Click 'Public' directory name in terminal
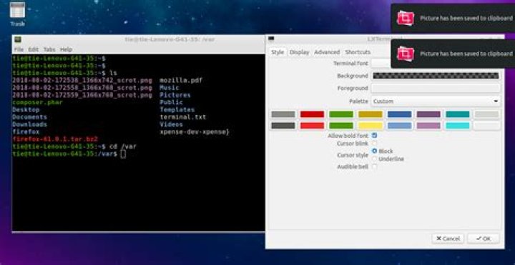This screenshot has width=515, height=265. pos(171,102)
